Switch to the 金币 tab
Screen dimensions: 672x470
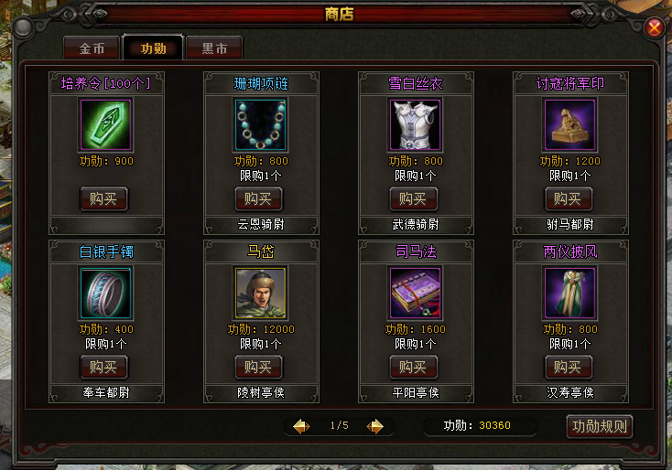[92, 48]
